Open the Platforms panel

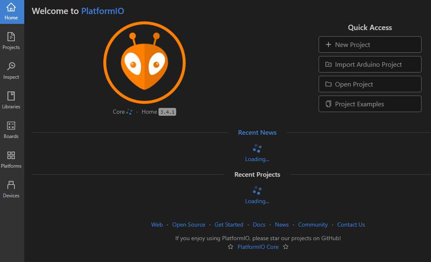12,159
